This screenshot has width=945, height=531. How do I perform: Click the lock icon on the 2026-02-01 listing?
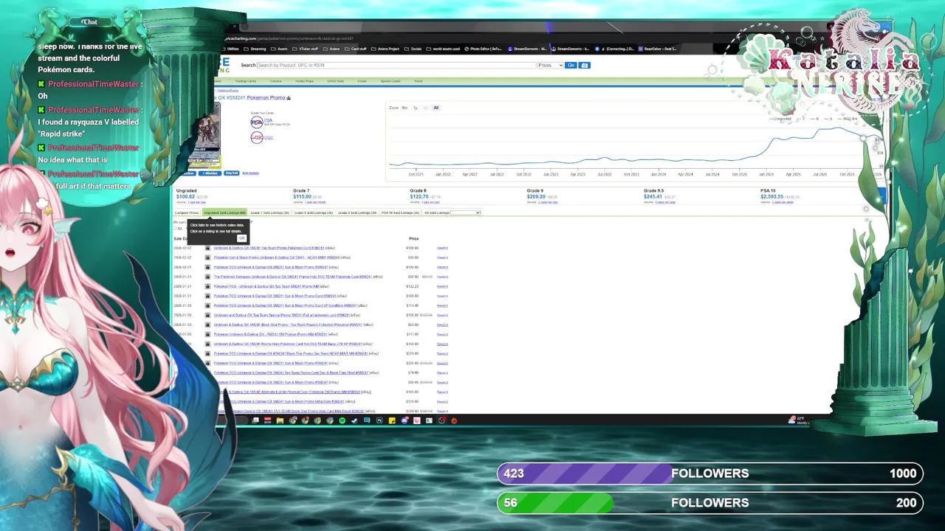207,267
